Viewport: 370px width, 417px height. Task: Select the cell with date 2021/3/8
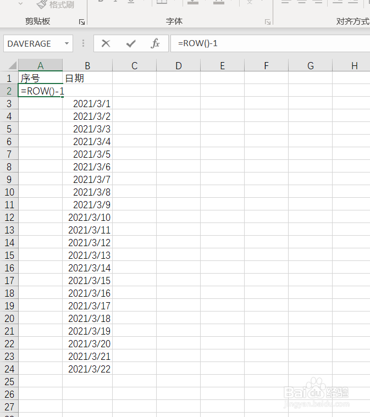[87, 192]
